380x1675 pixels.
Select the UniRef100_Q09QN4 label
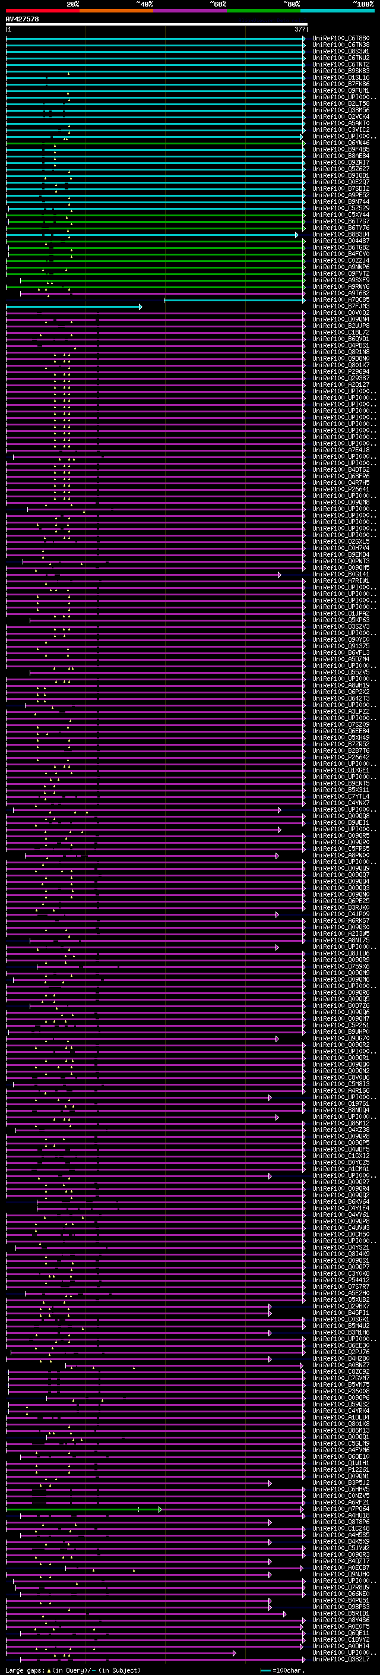point(341,319)
